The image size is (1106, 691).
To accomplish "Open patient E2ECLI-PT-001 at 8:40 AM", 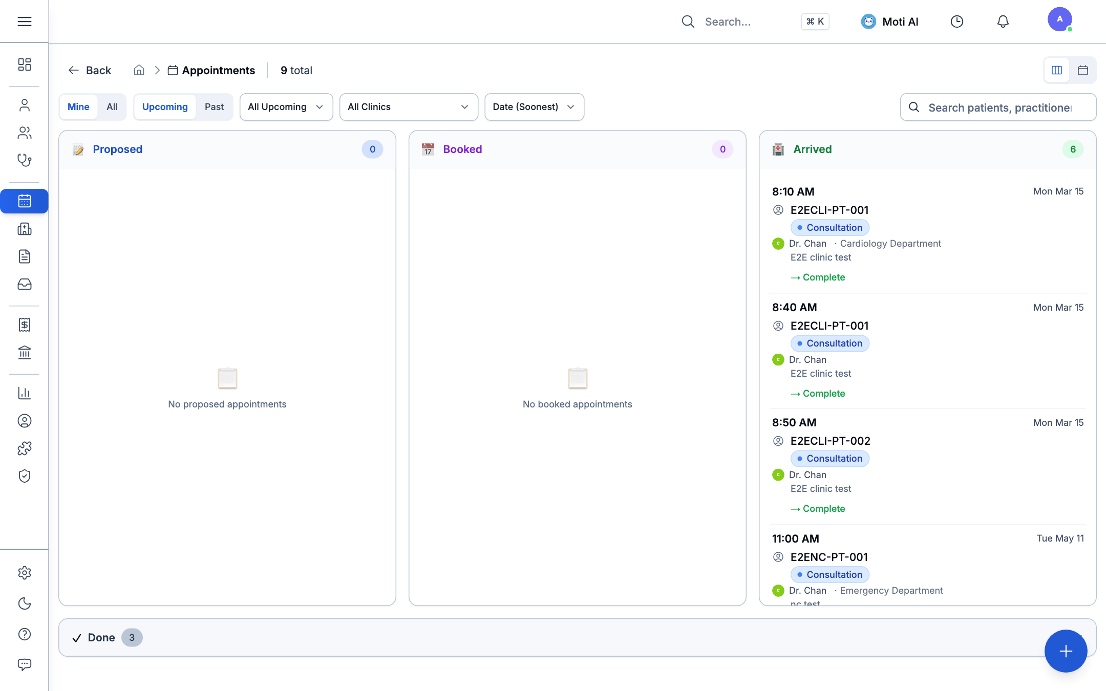I will [829, 326].
